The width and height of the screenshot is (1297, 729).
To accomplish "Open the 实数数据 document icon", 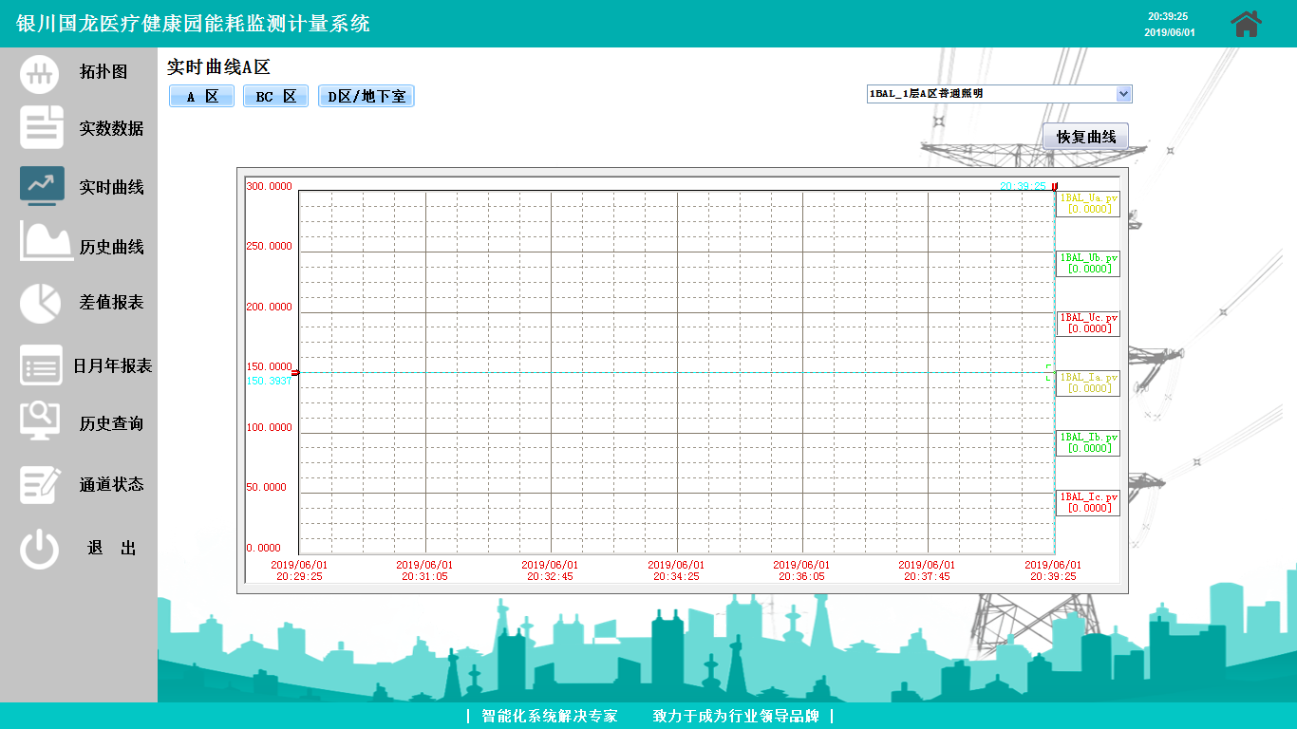I will [42, 128].
